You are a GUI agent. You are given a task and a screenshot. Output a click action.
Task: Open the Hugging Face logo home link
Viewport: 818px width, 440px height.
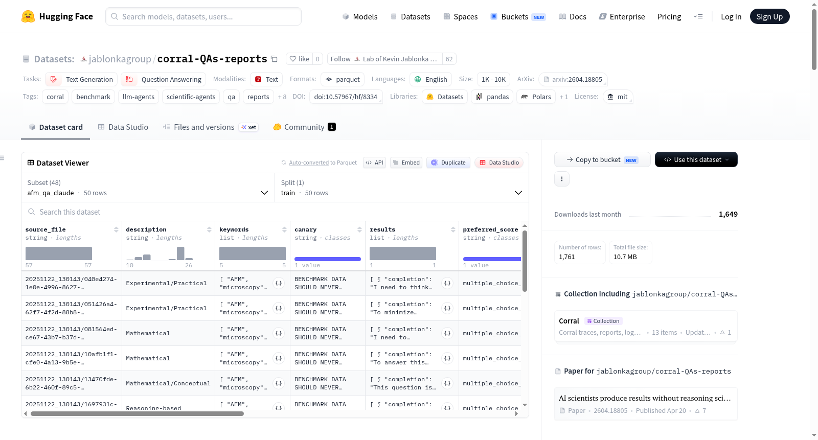(57, 16)
